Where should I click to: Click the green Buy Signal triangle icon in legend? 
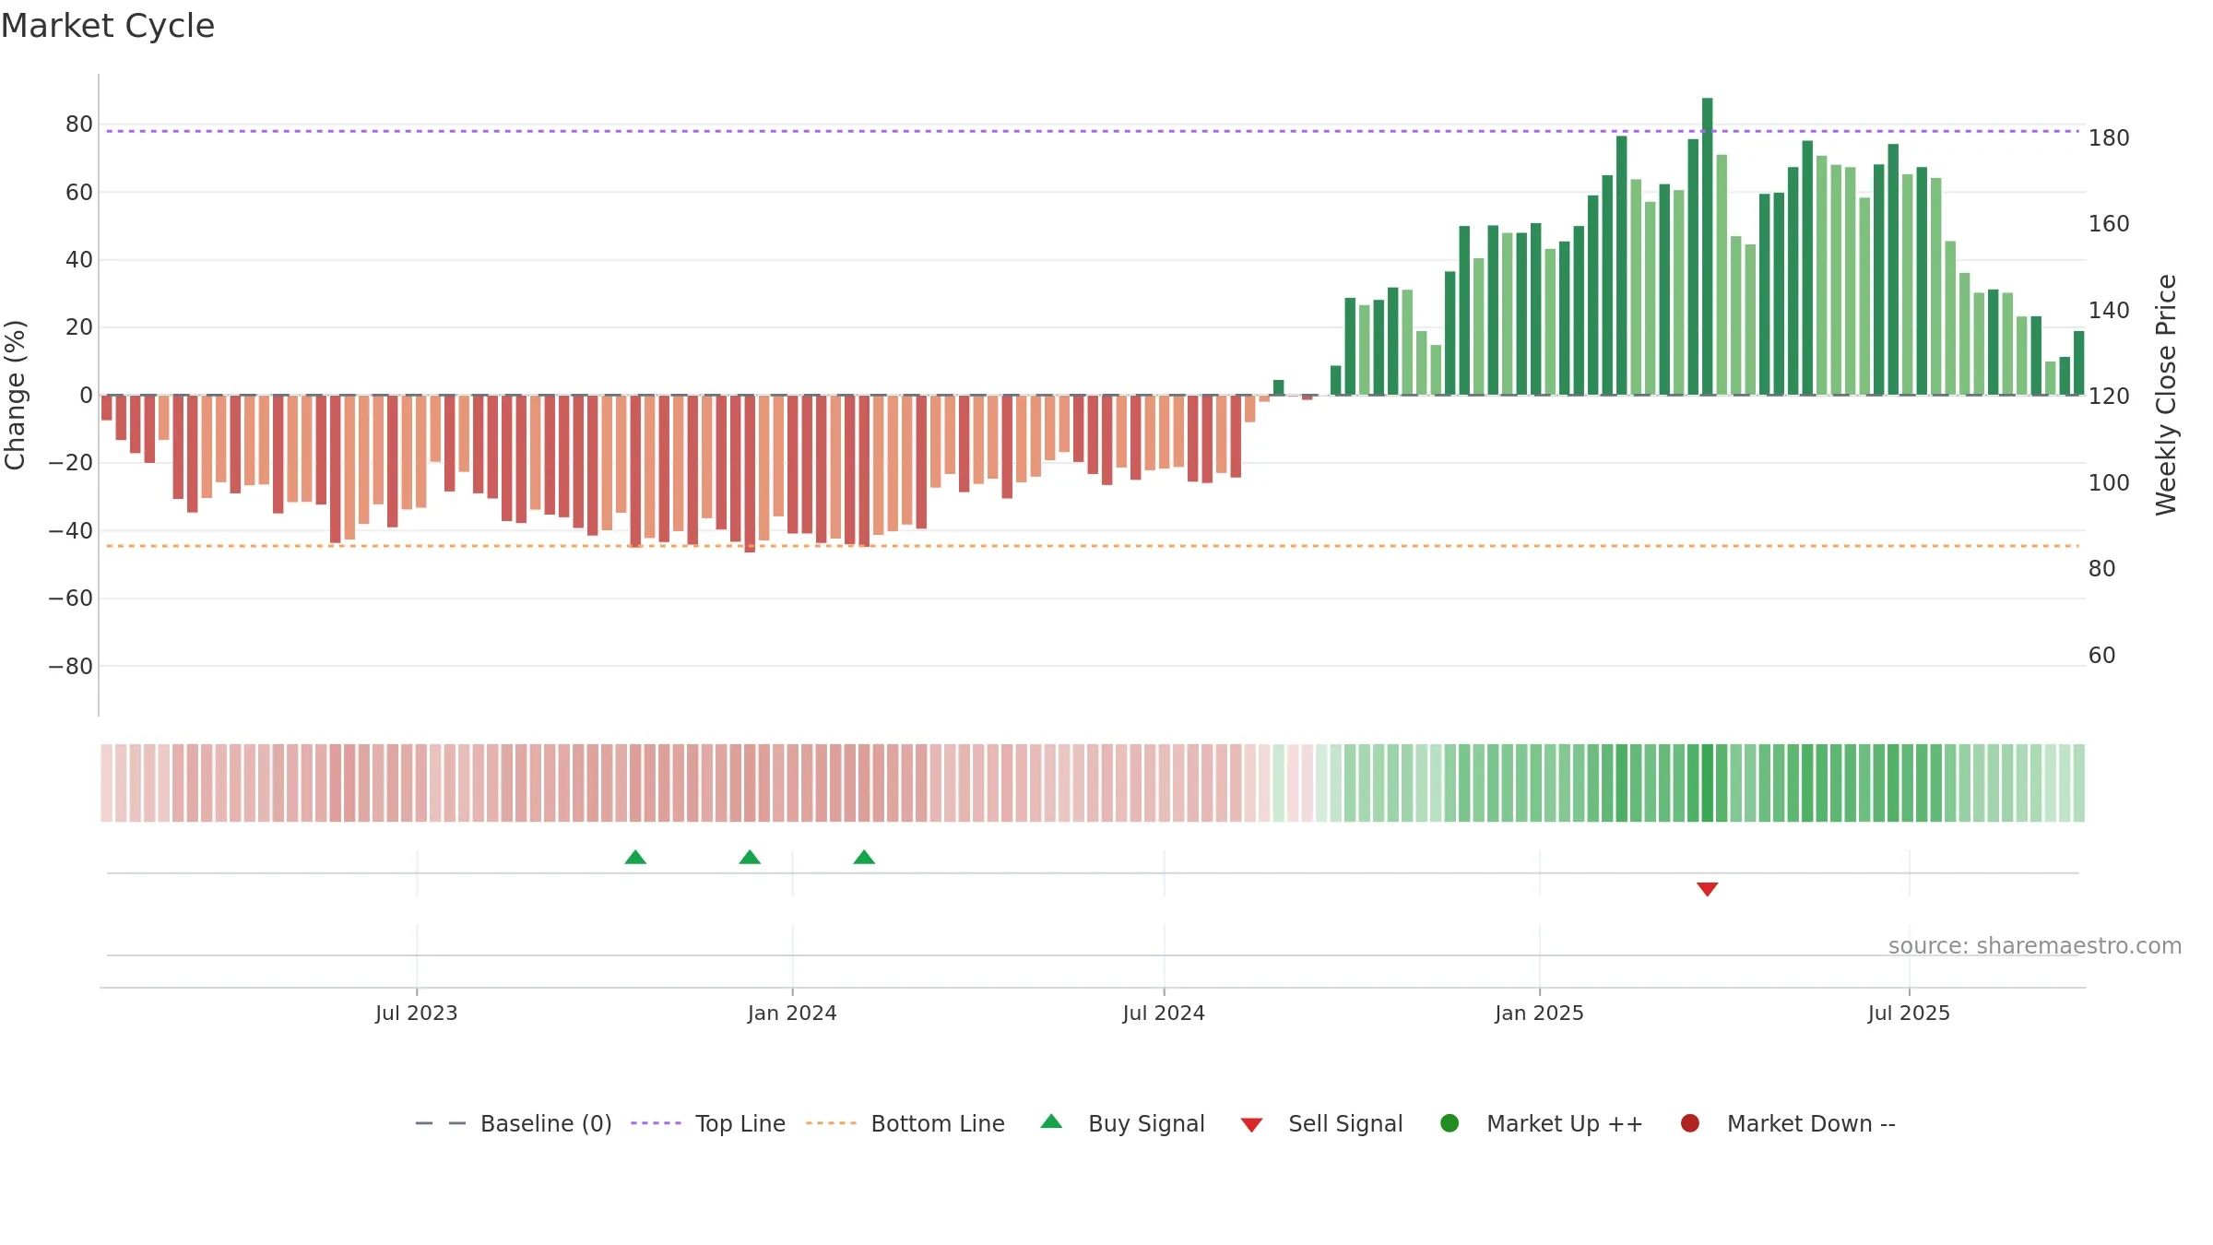tap(1051, 1121)
